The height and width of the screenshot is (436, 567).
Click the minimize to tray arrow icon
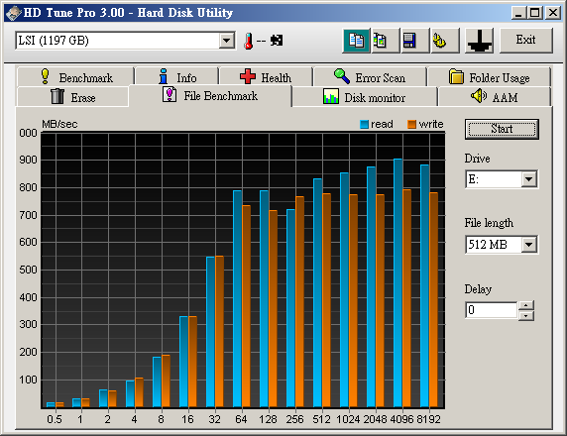point(479,40)
